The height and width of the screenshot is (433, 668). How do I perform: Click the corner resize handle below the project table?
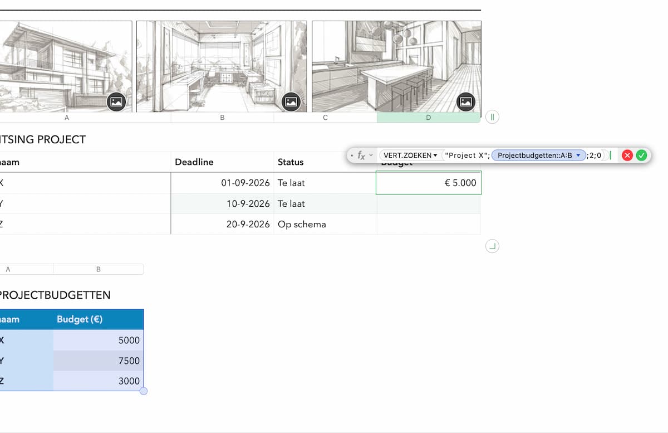(x=492, y=246)
